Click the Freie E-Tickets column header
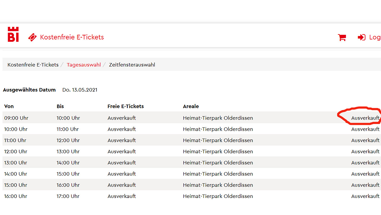The height and width of the screenshot is (215, 381). click(126, 106)
